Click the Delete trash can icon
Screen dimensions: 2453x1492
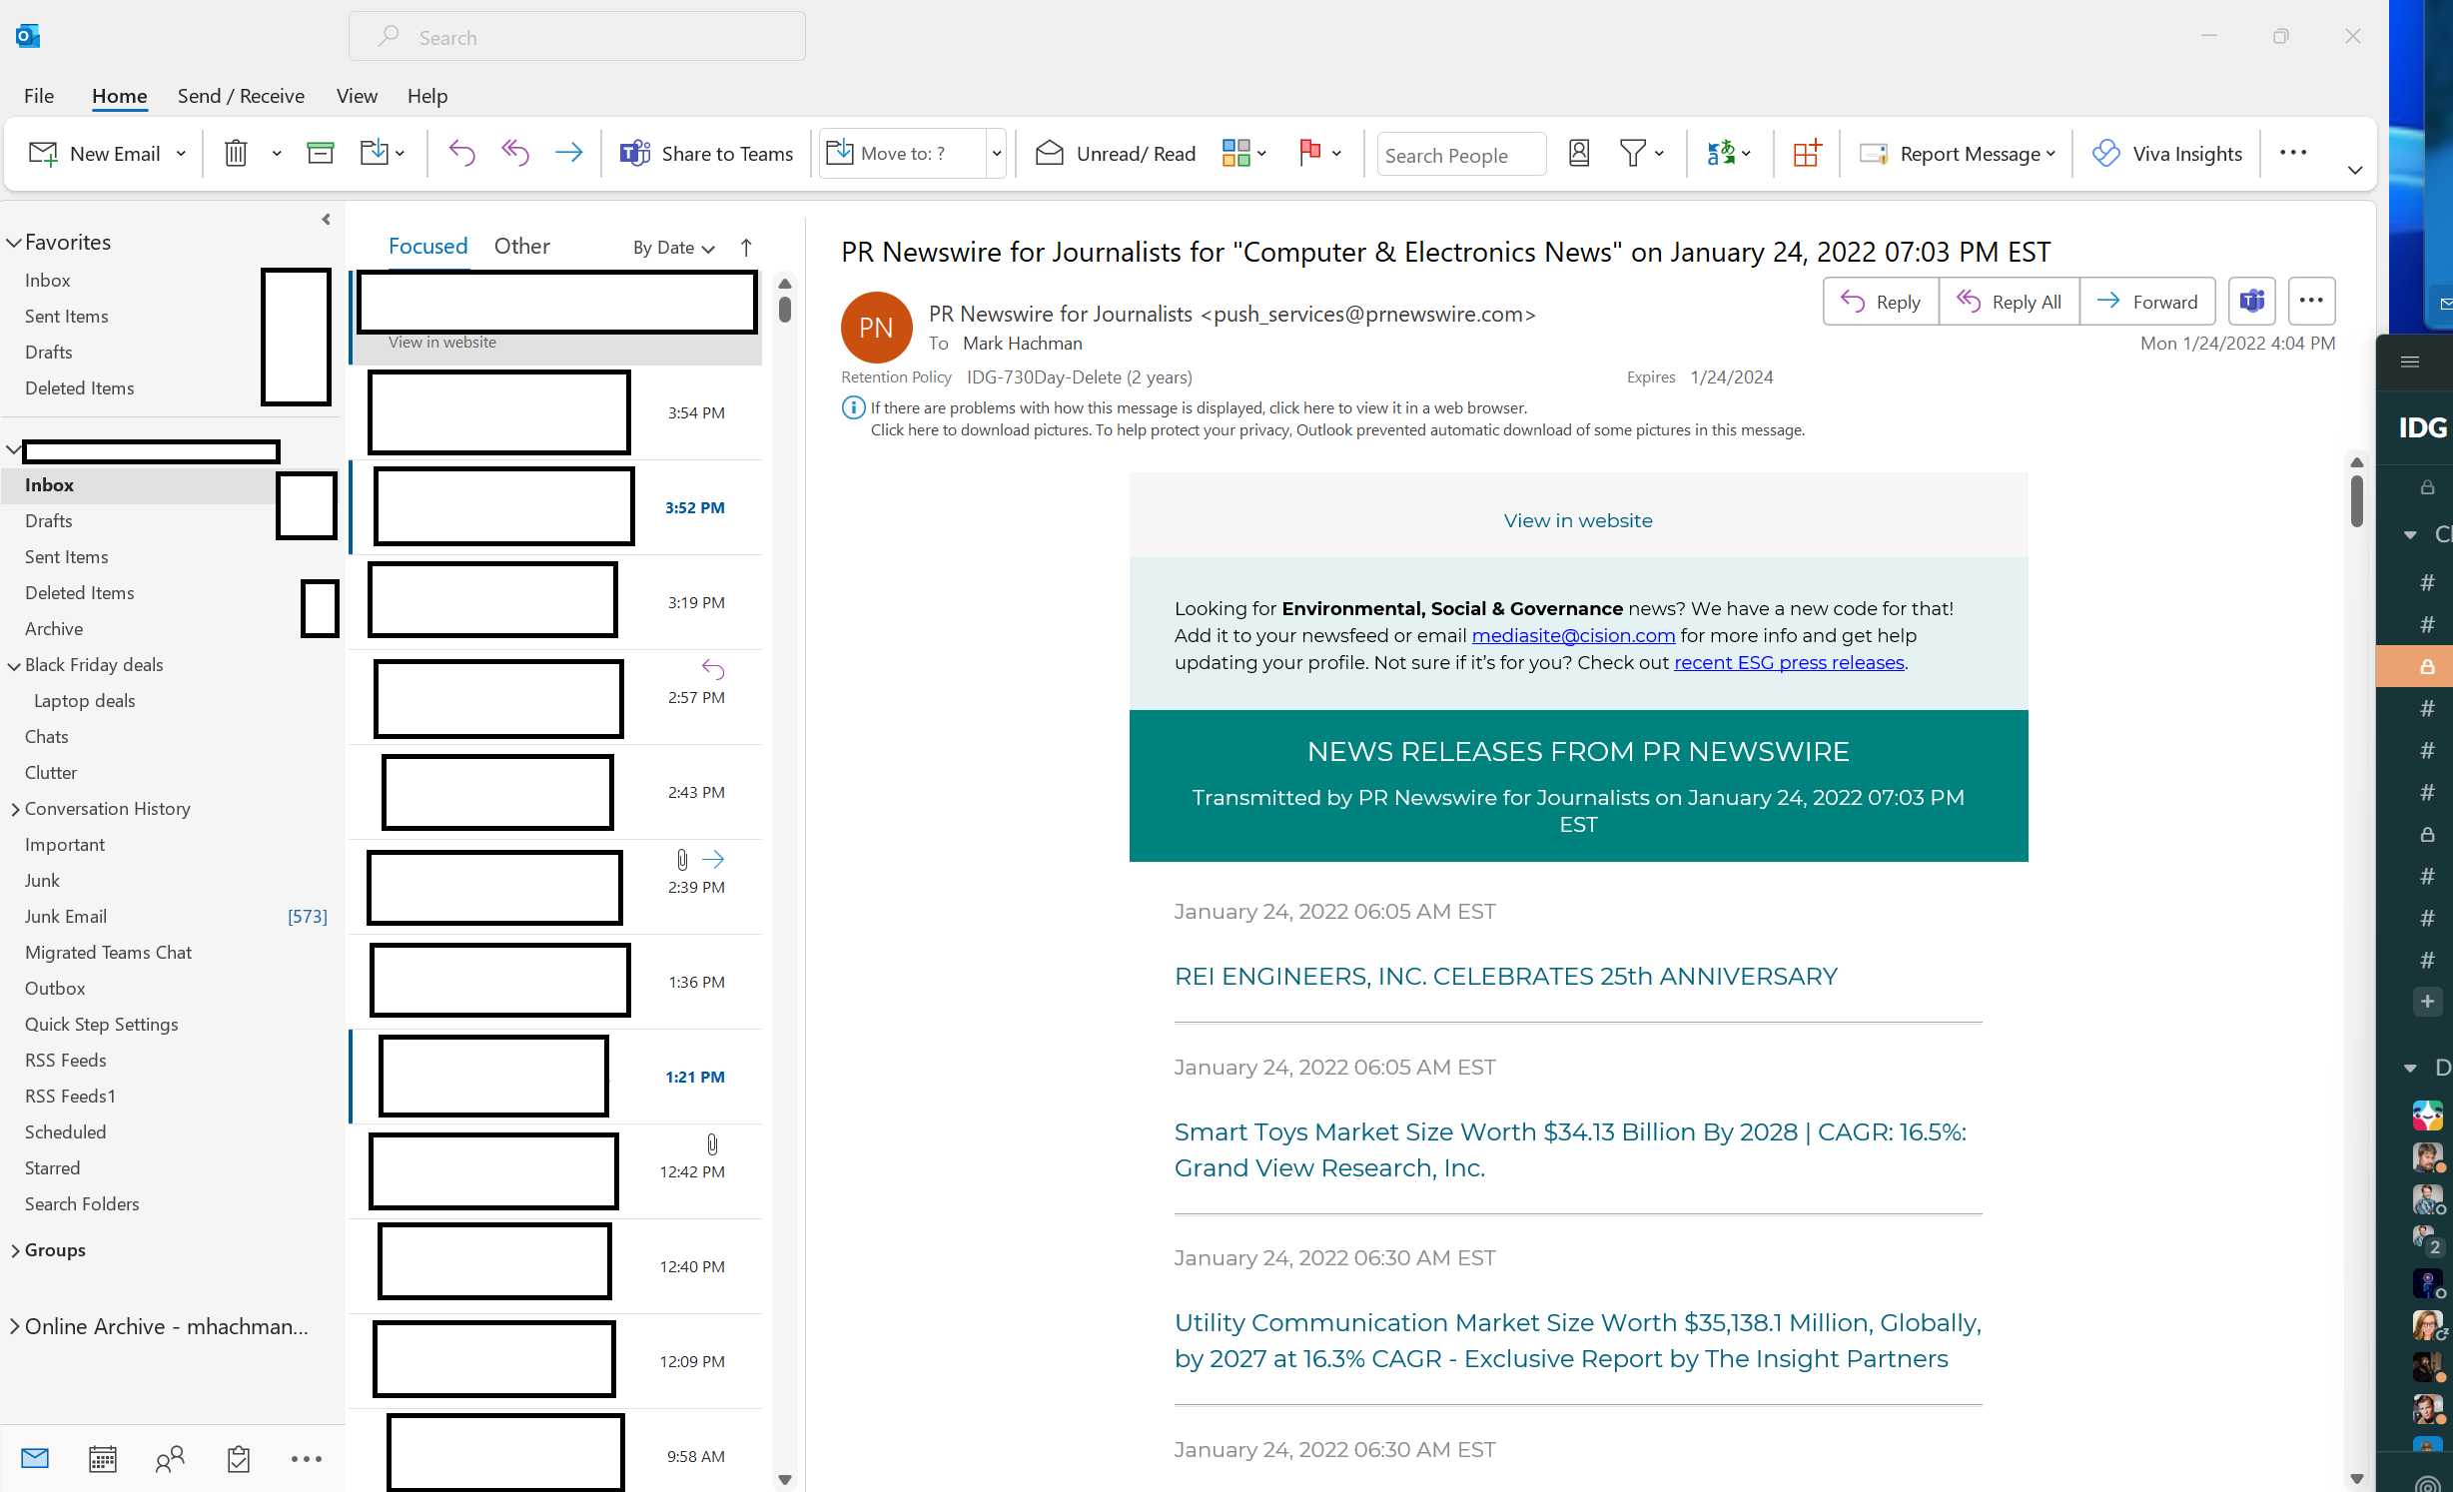[x=236, y=153]
